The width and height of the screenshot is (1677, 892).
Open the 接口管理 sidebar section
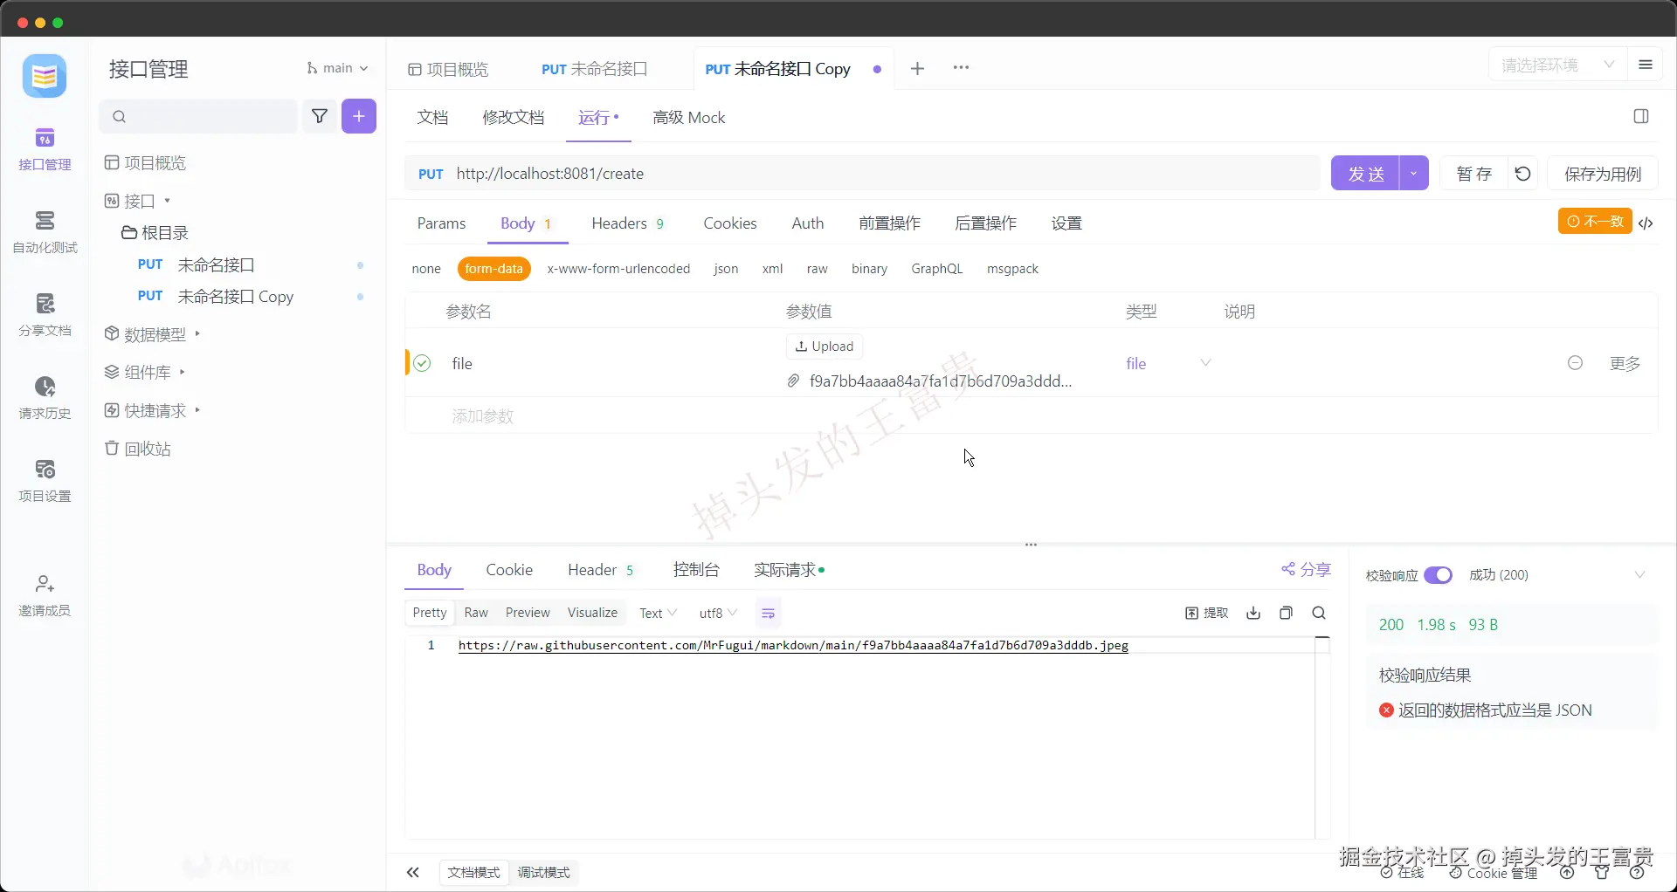pos(45,148)
